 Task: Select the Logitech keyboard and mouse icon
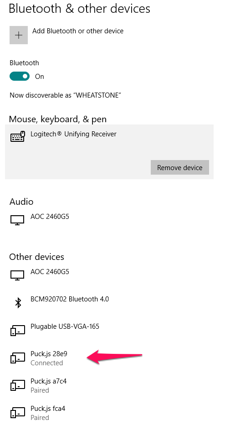click(x=18, y=137)
